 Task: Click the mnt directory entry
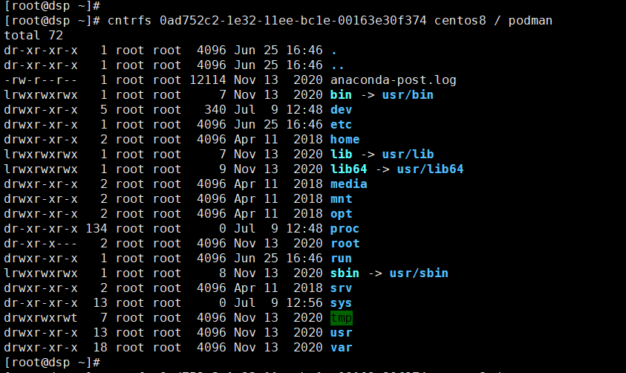tap(341, 199)
